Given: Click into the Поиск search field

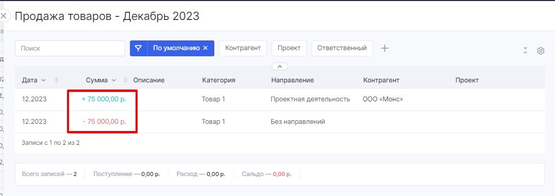Looking at the screenshot, I should (70, 48).
